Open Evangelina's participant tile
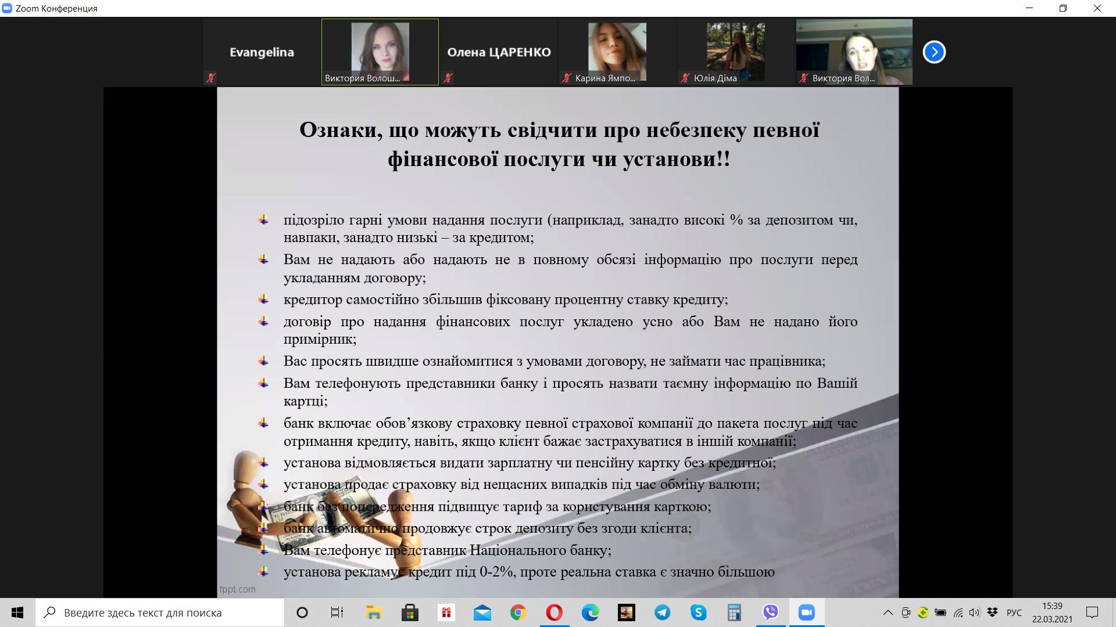Image resolution: width=1116 pixels, height=627 pixels. coord(262,52)
